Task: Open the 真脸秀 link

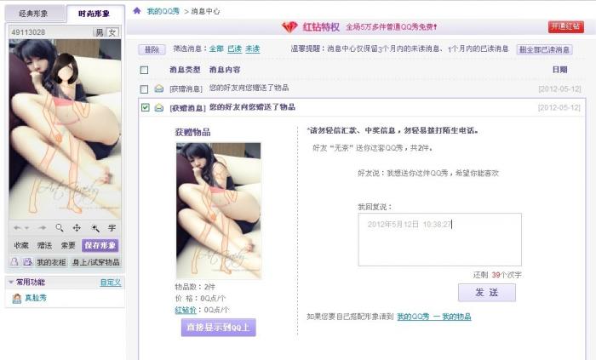Action: click(x=36, y=298)
